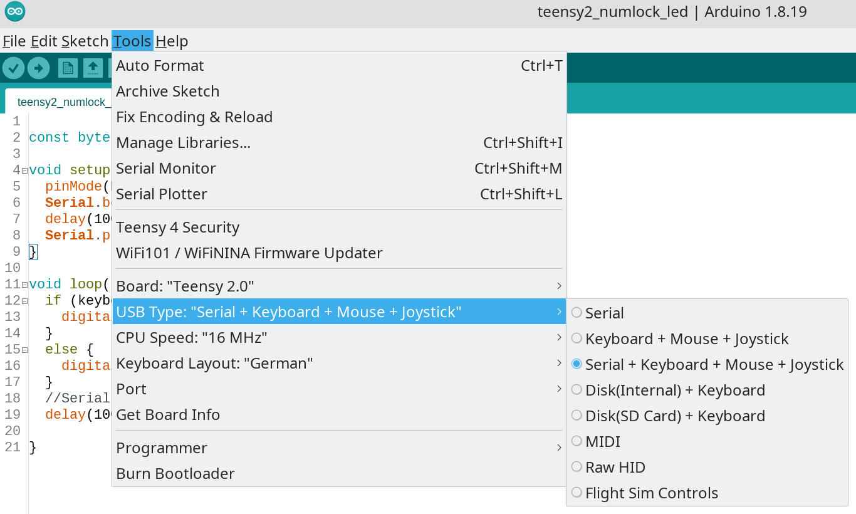This screenshot has width=856, height=514.
Task: Open Teensy 4 Security
Action: point(339,227)
